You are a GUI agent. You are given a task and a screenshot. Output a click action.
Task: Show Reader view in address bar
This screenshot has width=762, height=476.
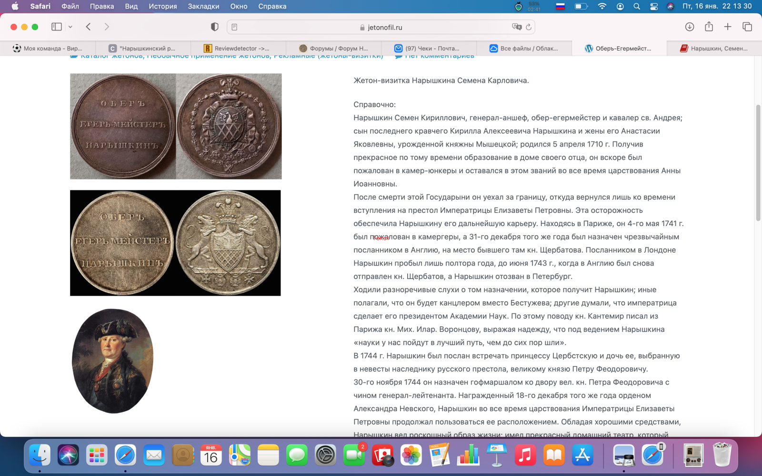234,27
